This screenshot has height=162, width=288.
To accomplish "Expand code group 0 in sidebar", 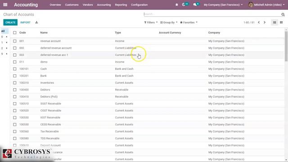I will pyautogui.click(x=4, y=37).
